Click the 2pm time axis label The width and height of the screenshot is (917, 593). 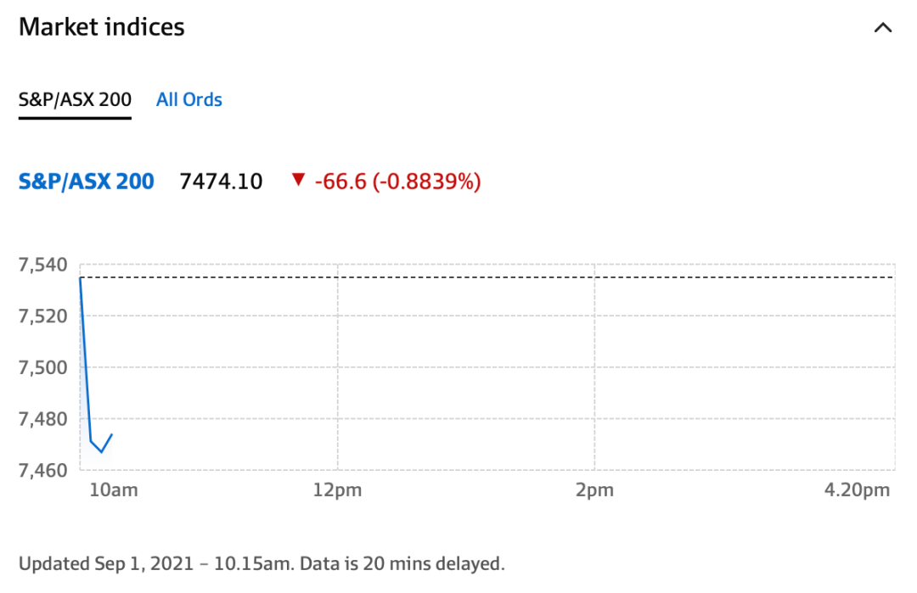(x=594, y=490)
